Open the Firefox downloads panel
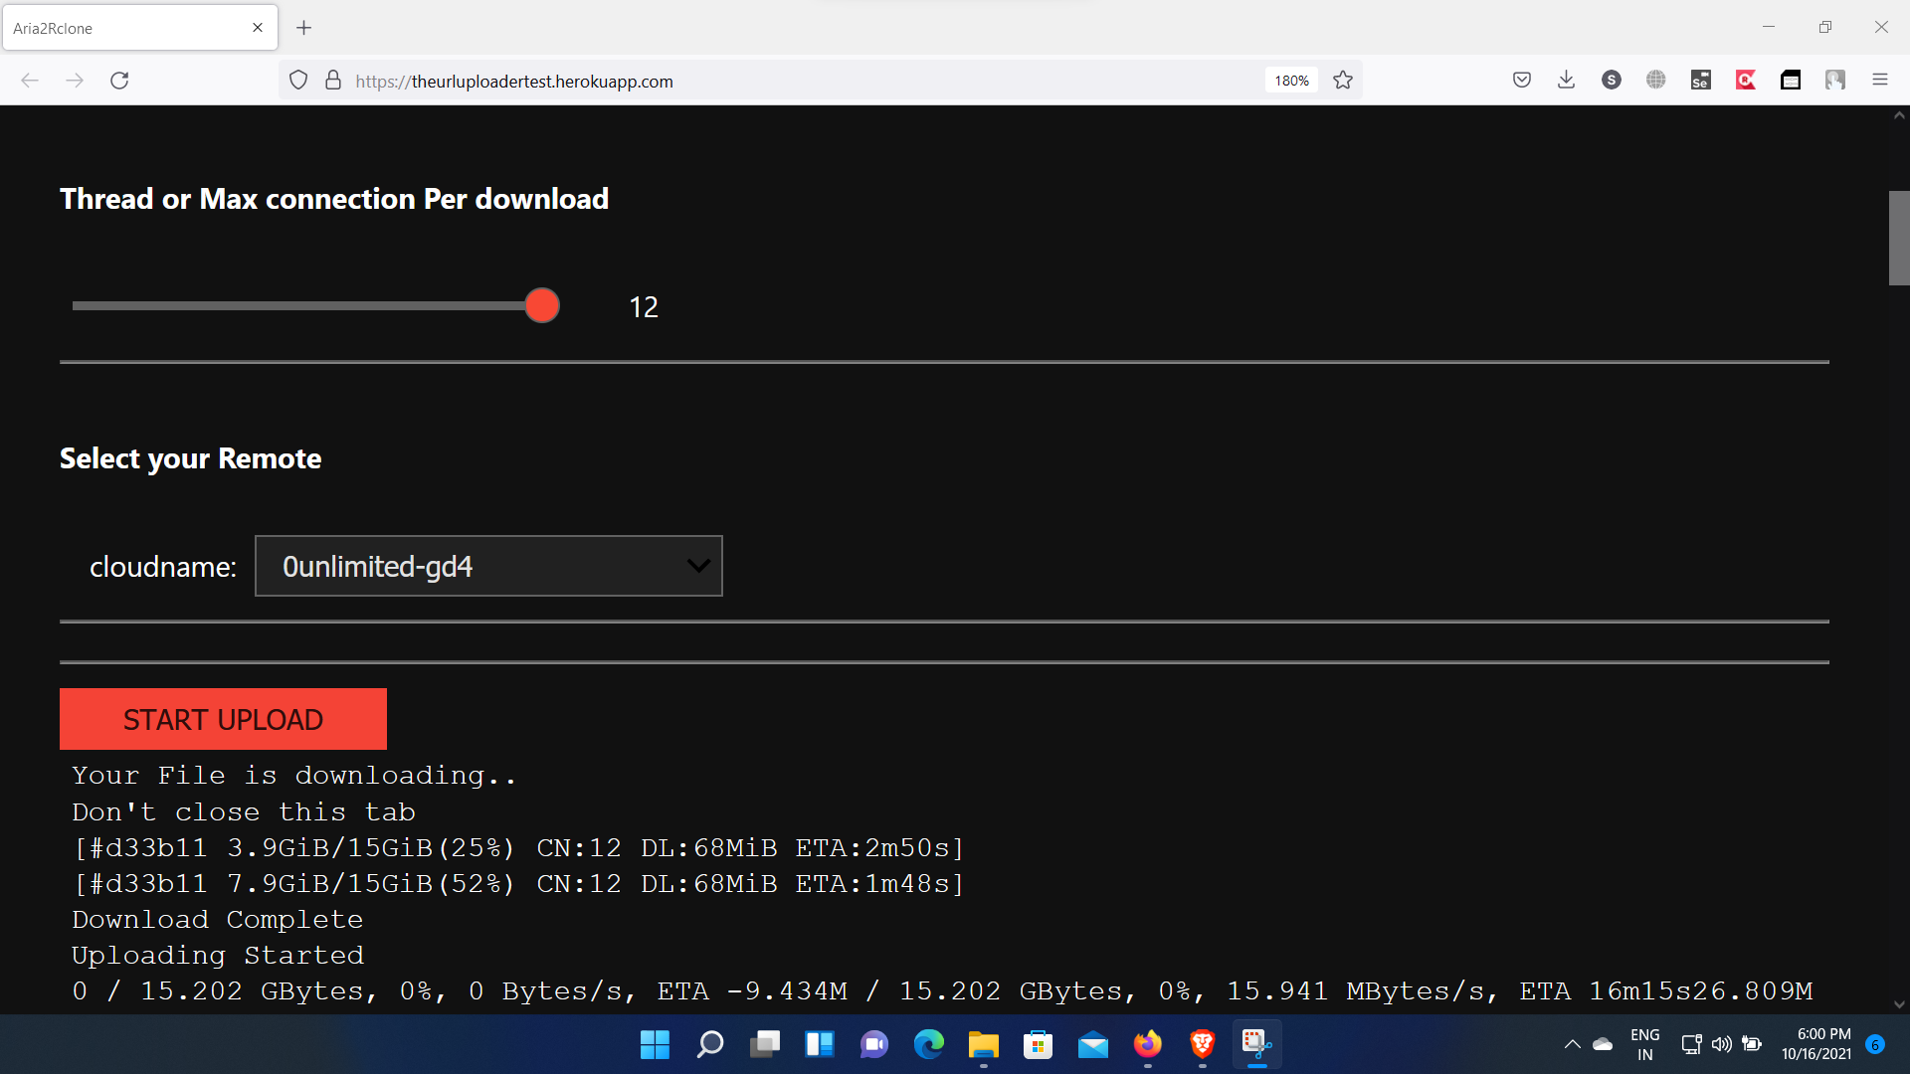The height and width of the screenshot is (1074, 1910). 1566,81
